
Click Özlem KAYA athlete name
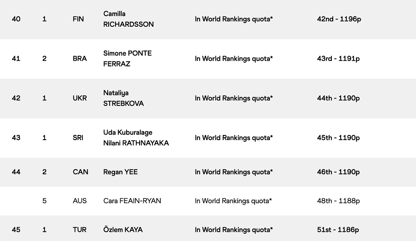(x=123, y=229)
